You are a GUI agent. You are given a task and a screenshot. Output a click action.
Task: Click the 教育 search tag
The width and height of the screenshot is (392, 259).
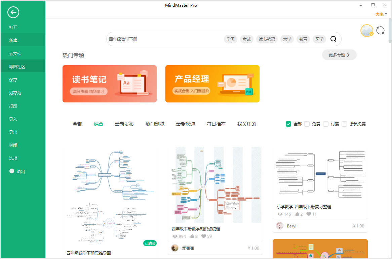[303, 39]
